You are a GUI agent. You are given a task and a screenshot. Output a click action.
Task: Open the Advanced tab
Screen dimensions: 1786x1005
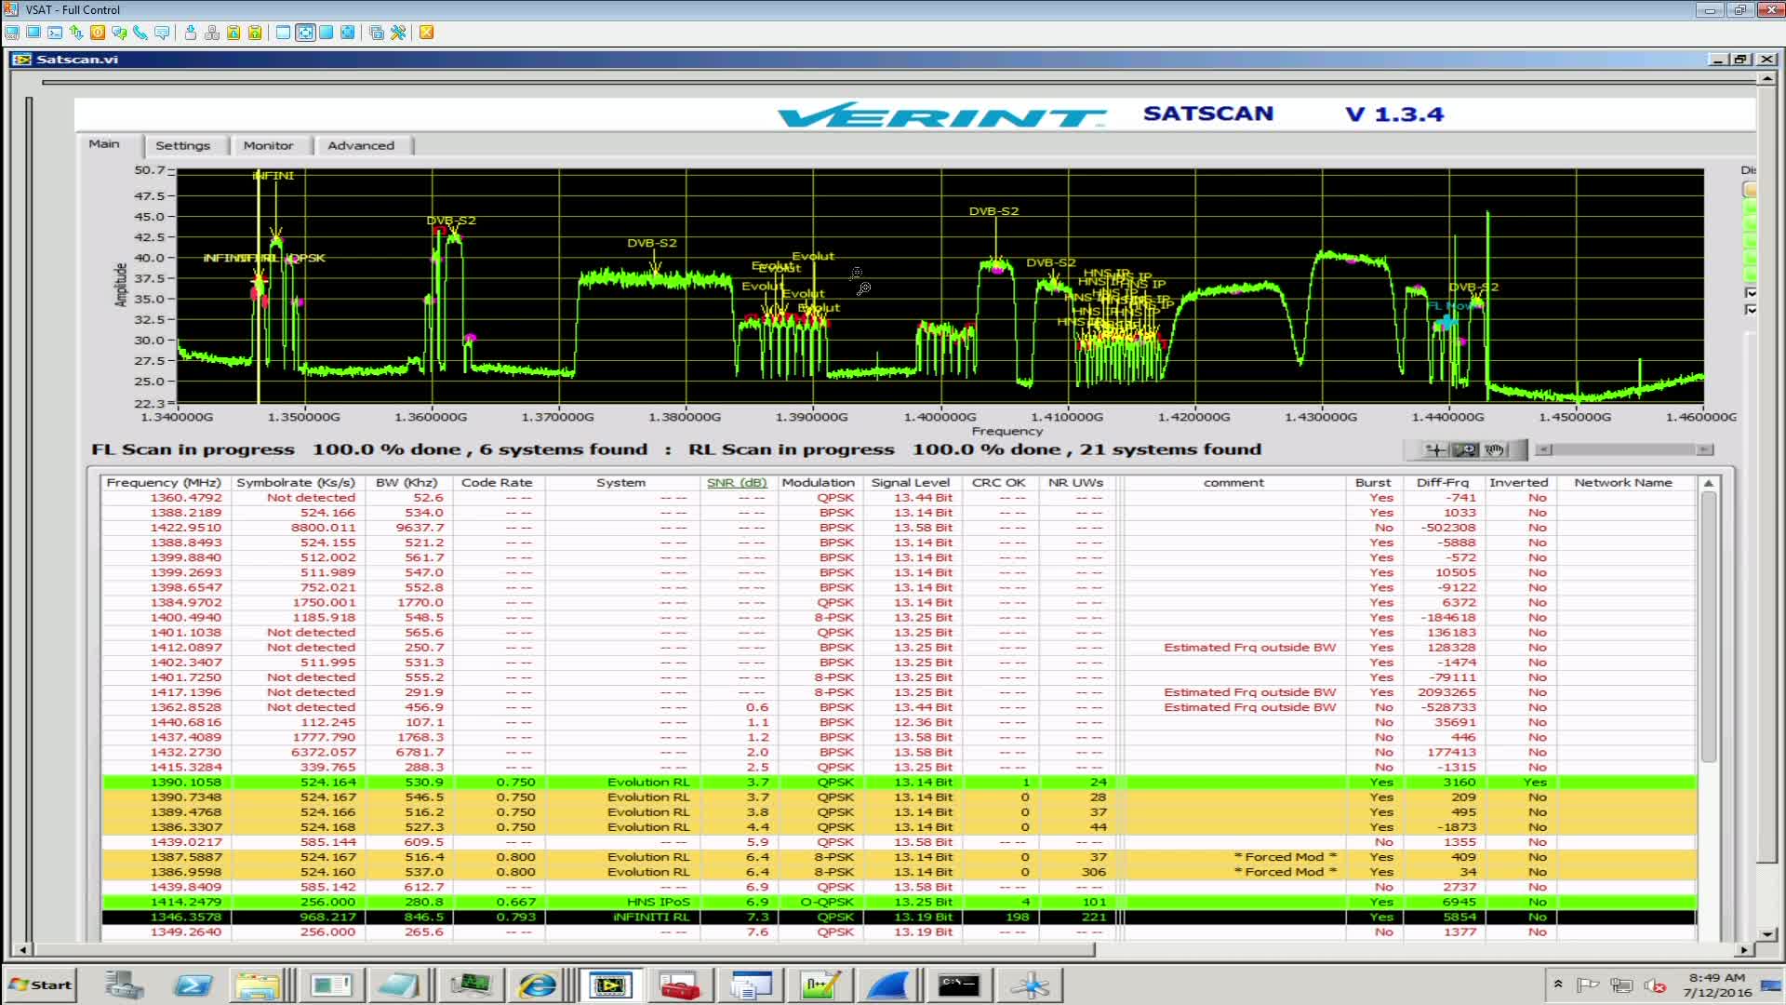point(361,146)
